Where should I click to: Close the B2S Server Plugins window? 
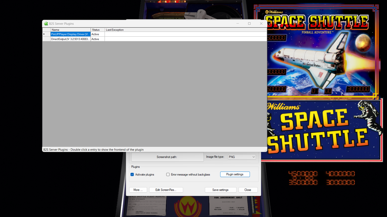coord(261,24)
